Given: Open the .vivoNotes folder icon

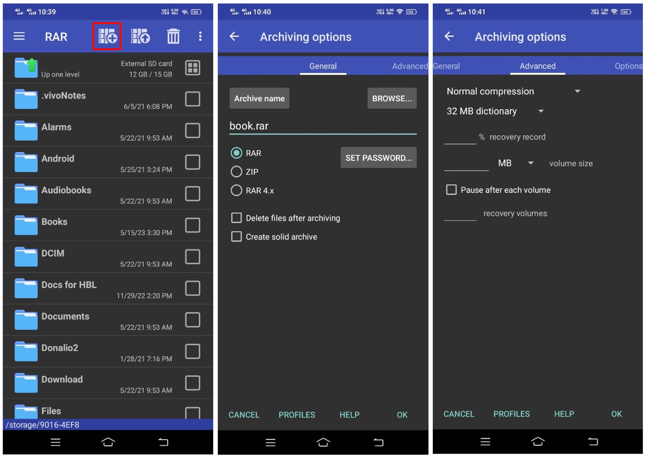Looking at the screenshot, I should (x=26, y=99).
